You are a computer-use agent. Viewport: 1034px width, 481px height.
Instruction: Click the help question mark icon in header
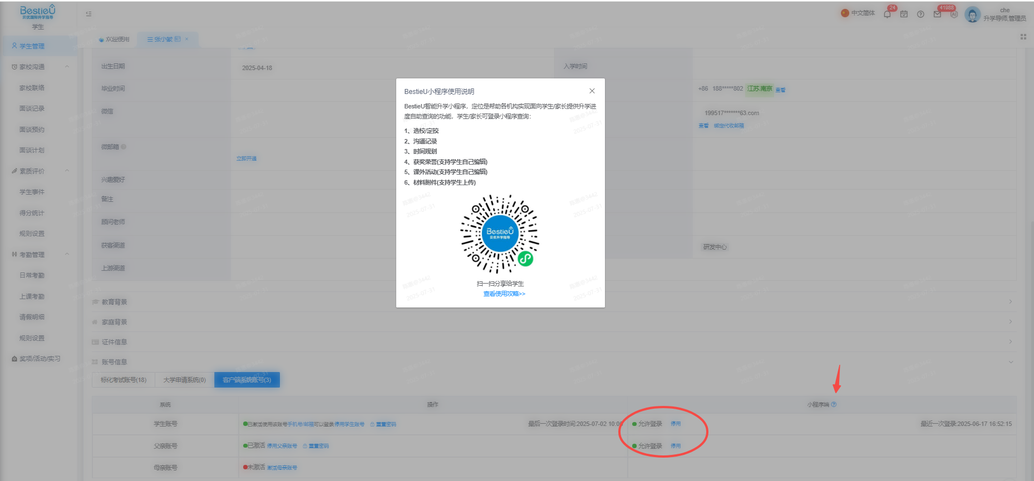tap(920, 14)
